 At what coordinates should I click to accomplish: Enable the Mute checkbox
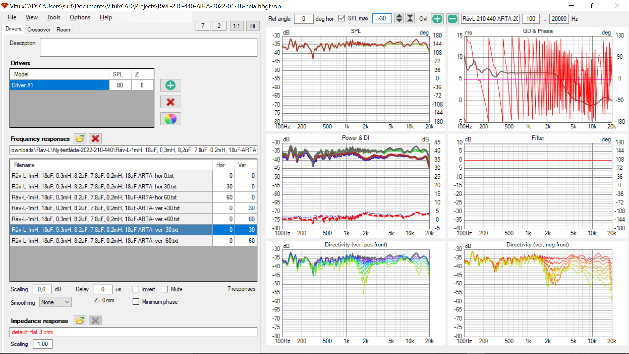click(165, 289)
